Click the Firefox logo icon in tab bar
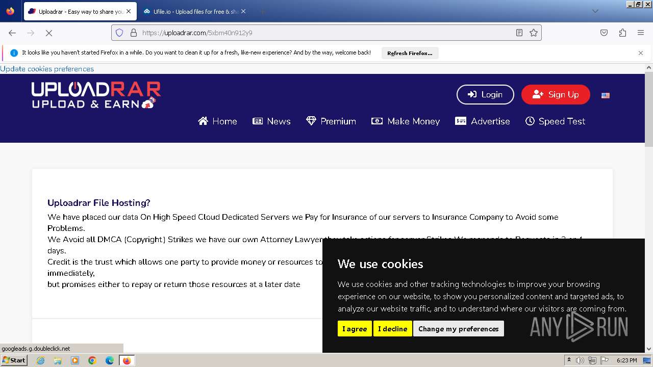Screen dimensions: 653x367 click(x=10, y=11)
